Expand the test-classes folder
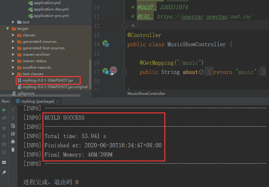269x187 pixels. pyautogui.click(x=13, y=74)
